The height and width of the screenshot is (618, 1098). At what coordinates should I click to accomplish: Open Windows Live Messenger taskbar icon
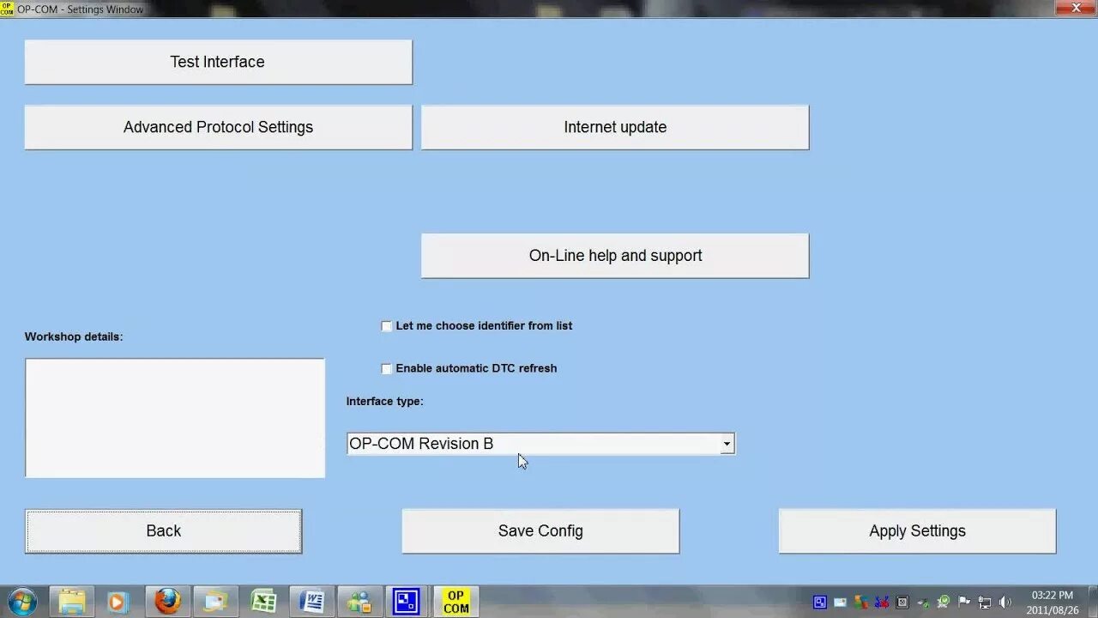pos(359,602)
